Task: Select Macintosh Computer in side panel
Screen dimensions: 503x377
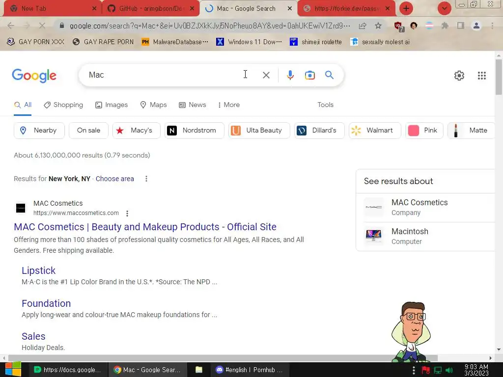Action: point(425,236)
